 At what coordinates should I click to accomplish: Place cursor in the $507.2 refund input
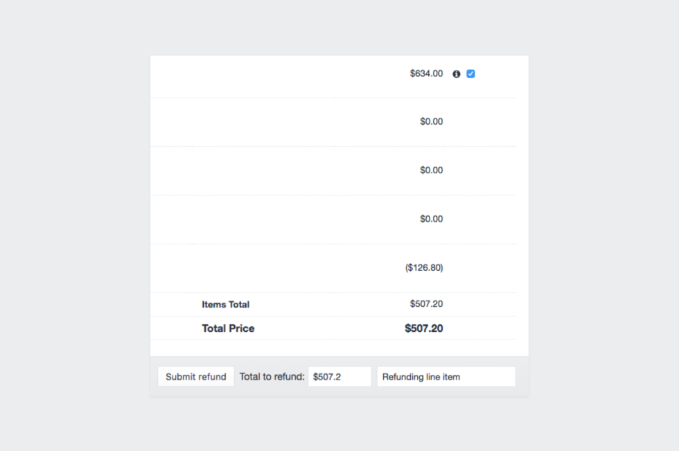point(339,377)
